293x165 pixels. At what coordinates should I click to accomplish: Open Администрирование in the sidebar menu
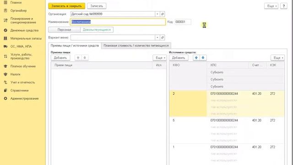[24, 99]
